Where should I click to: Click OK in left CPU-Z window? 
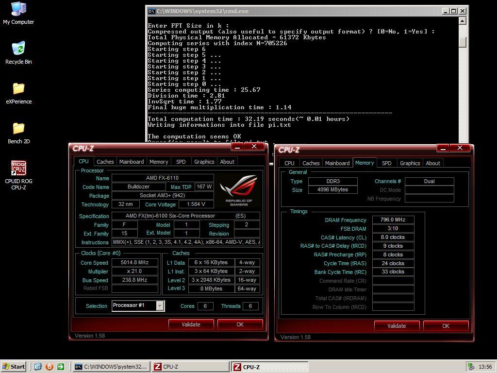[x=240, y=324]
